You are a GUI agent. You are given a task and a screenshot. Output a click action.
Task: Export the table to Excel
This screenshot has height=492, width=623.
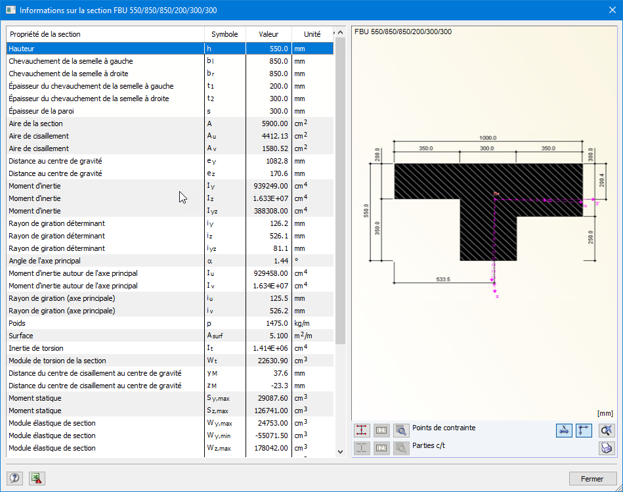[37, 478]
